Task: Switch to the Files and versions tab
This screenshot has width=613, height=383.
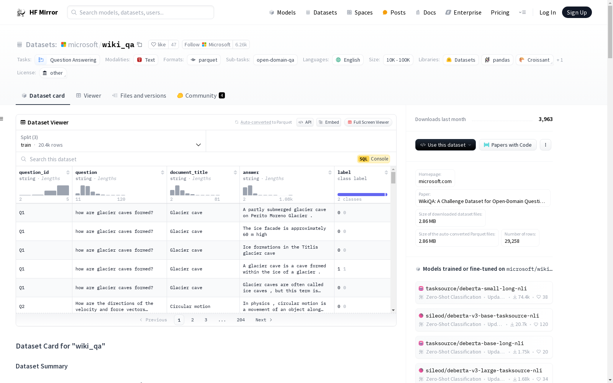Action: pyautogui.click(x=139, y=96)
